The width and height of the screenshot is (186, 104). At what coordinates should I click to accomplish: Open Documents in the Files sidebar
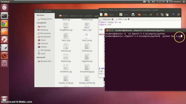point(44,34)
